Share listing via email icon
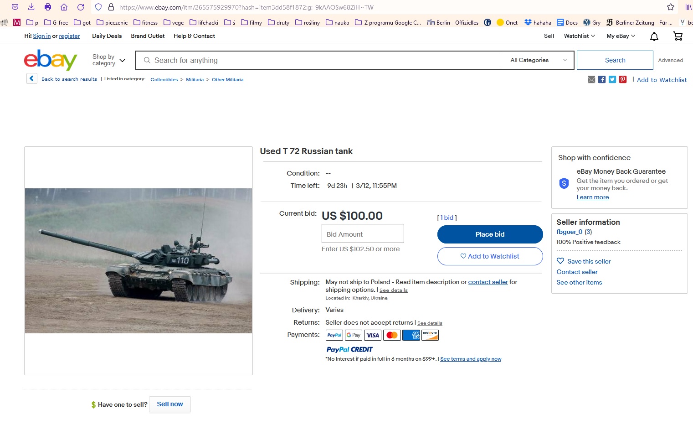693x430 pixels. click(591, 80)
